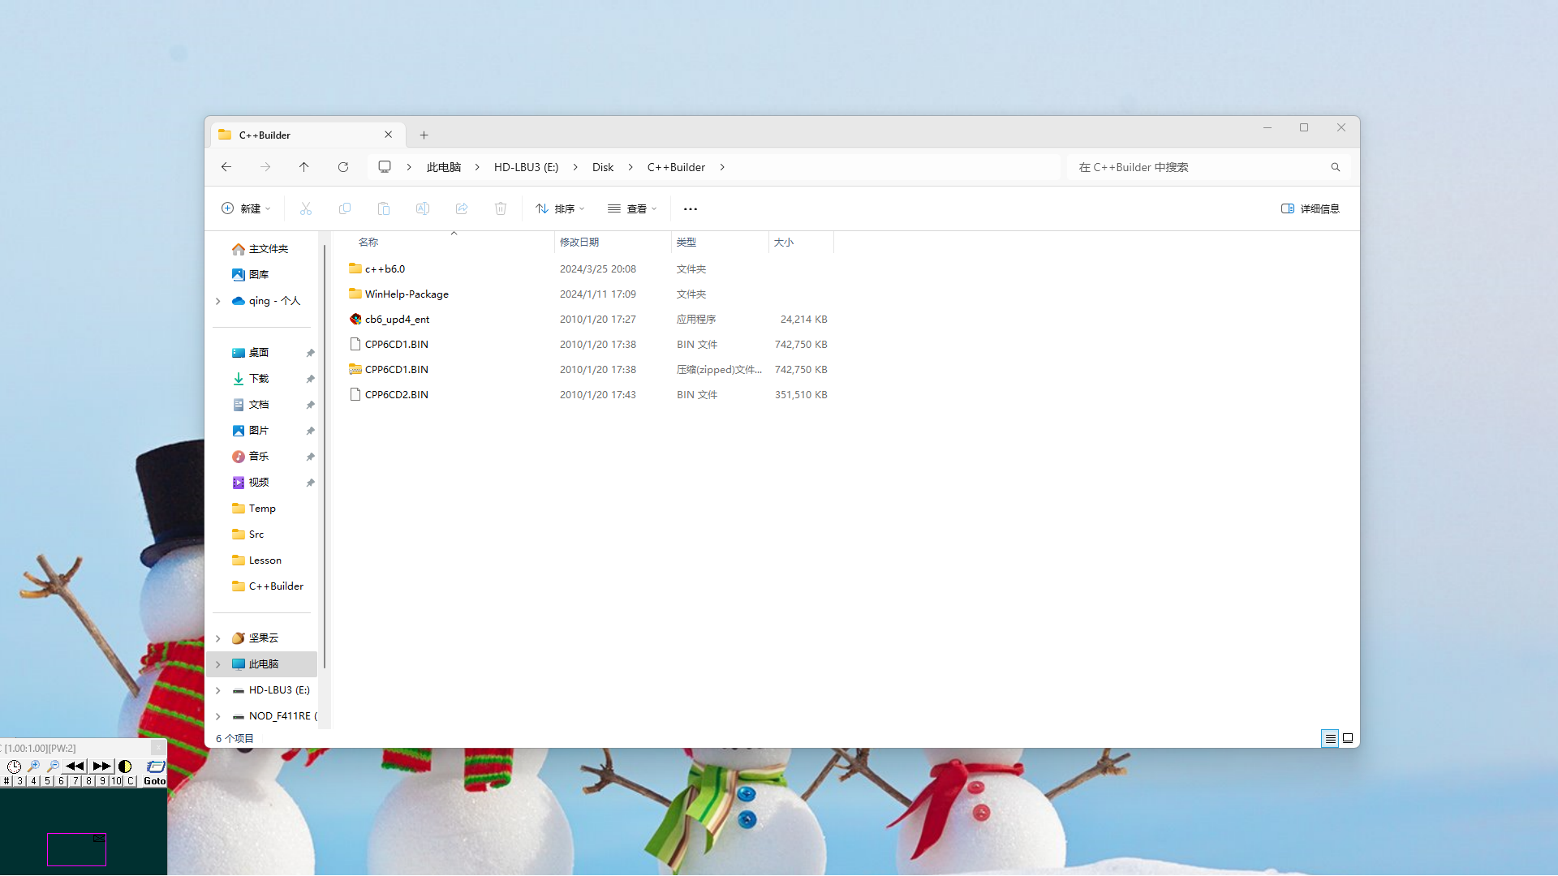Screen dimensions: 1558x876
Task: Click the refresh icon in navigation bar
Action: [x=343, y=167]
